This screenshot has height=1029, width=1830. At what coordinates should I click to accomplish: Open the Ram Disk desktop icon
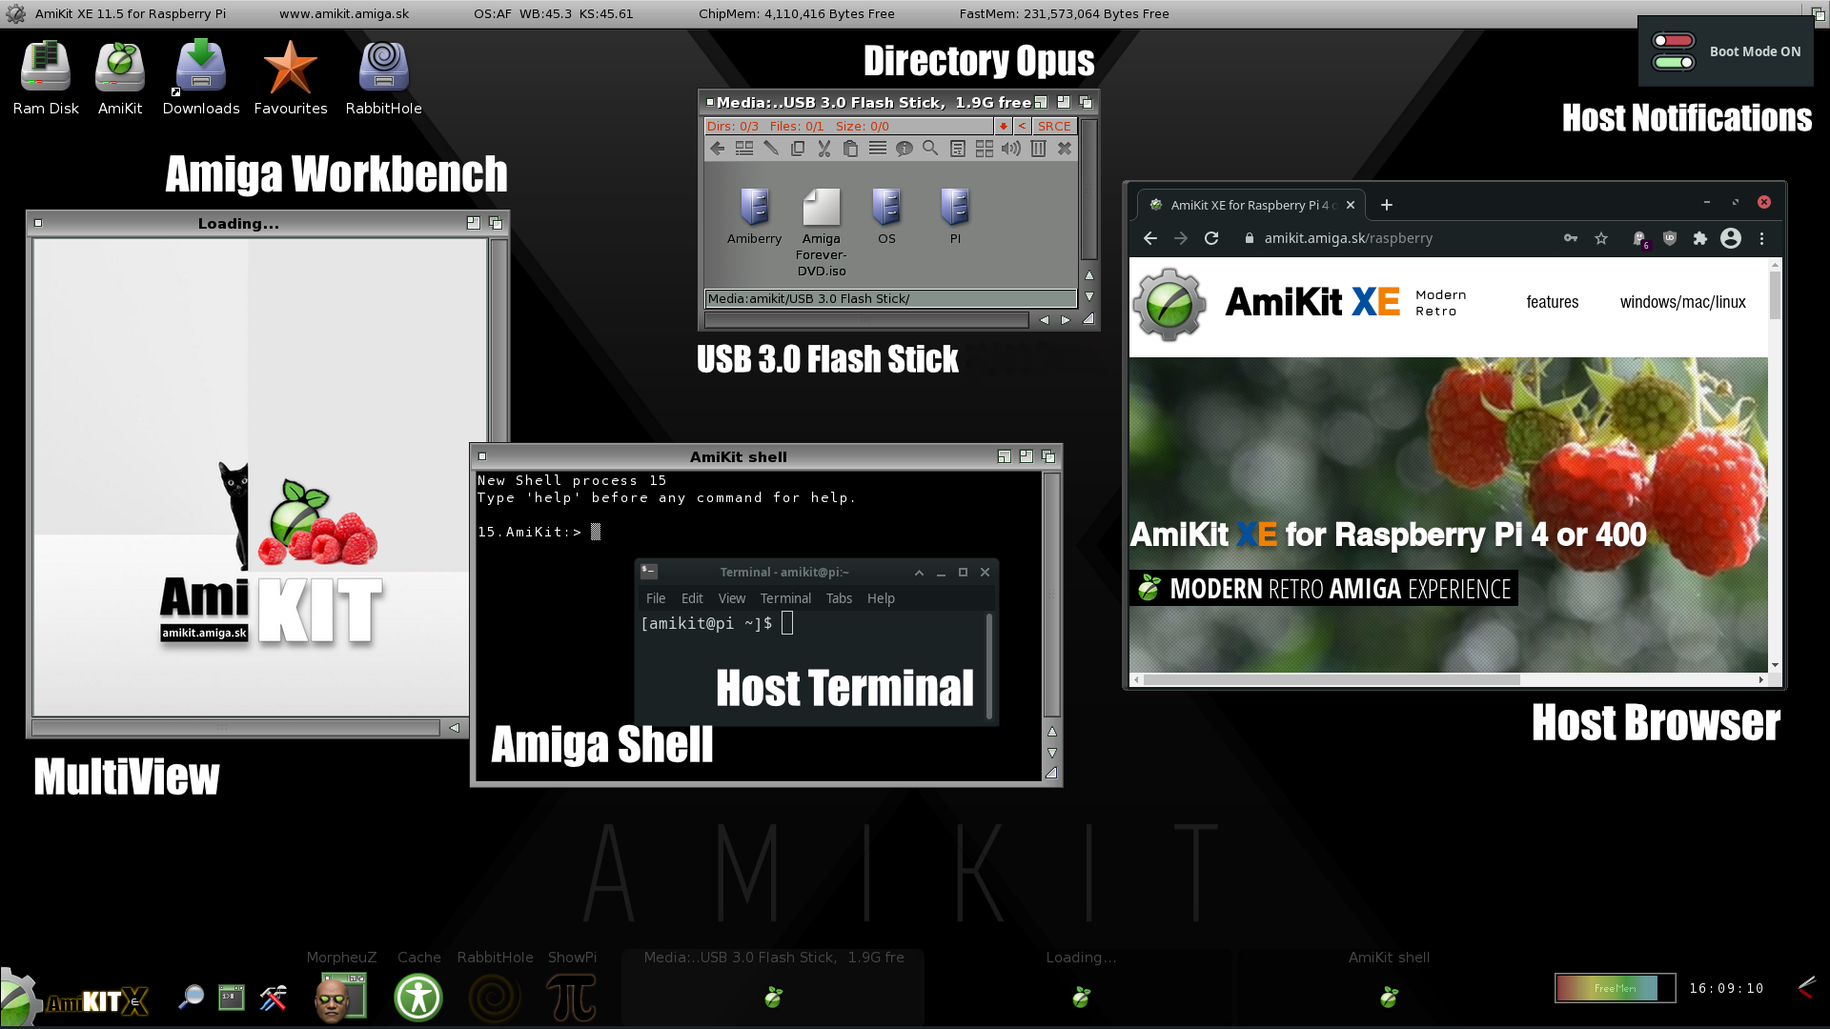coord(45,67)
